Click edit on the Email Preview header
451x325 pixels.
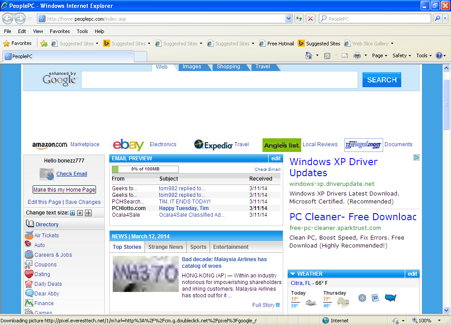click(x=276, y=159)
